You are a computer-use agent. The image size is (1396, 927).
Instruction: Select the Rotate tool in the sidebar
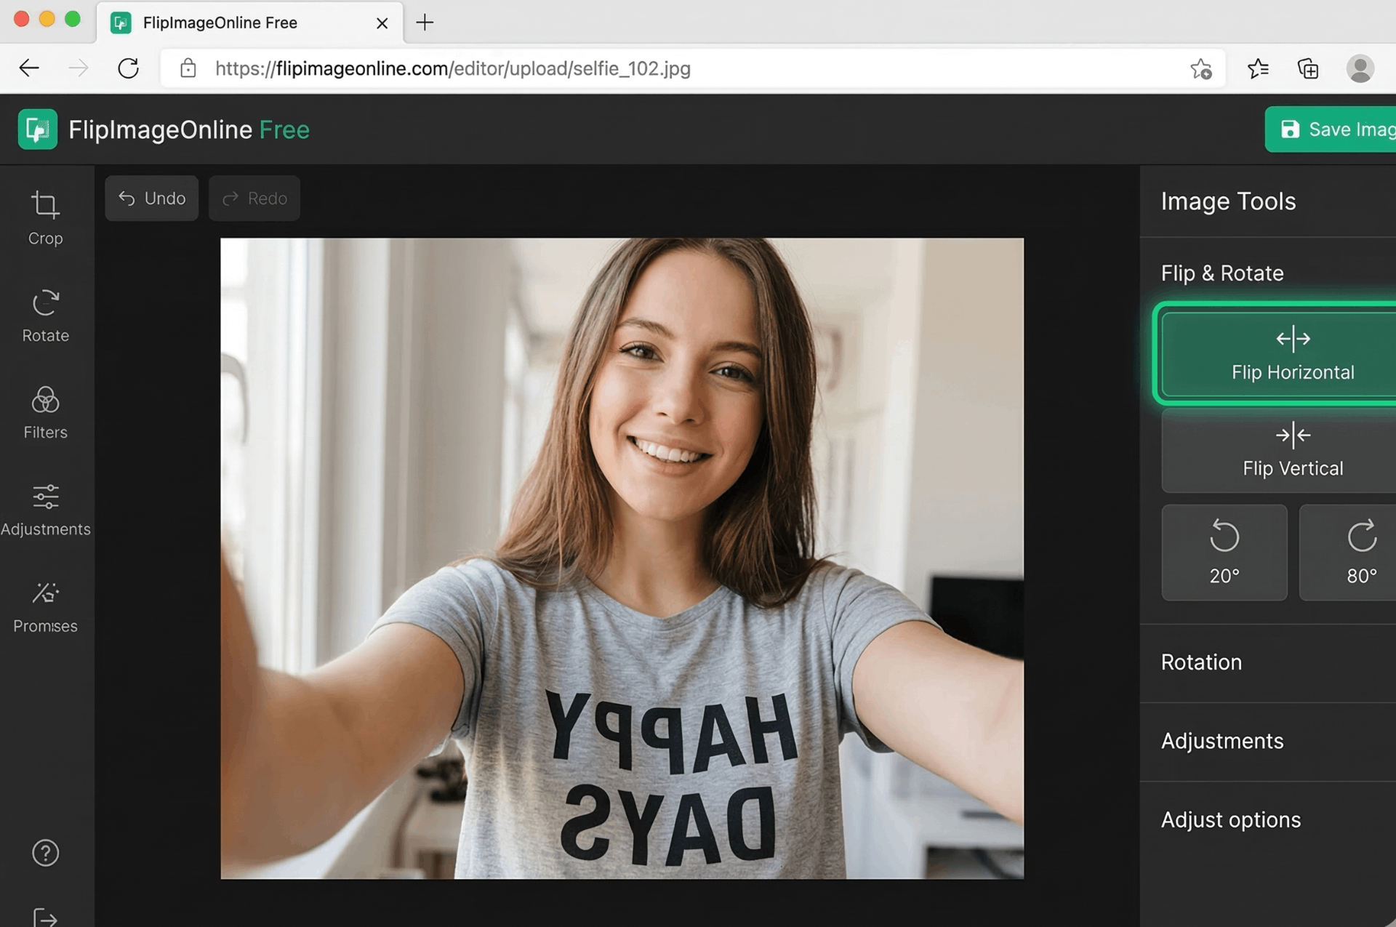(x=45, y=313)
